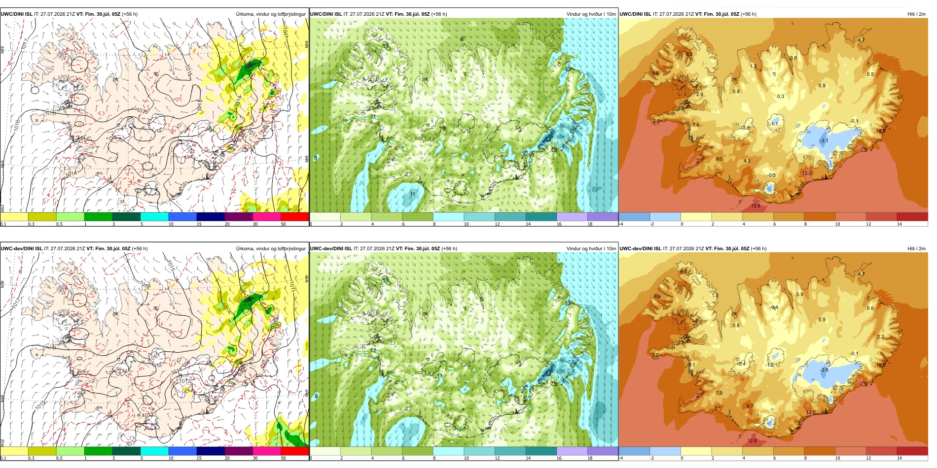Click the 7.4 temperature value

click(695, 125)
